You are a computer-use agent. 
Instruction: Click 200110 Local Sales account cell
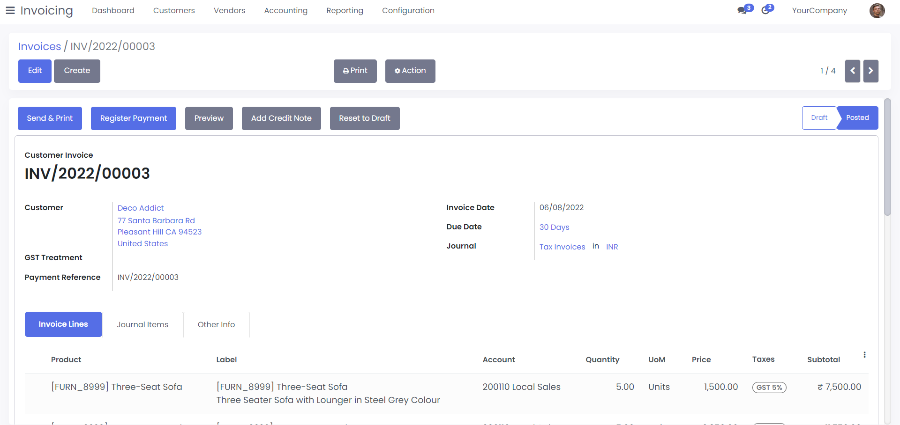point(522,387)
